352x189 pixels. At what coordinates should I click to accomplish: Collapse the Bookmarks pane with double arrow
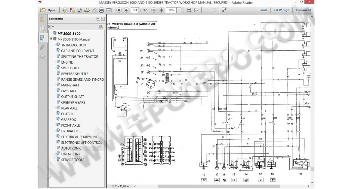click(x=98, y=19)
